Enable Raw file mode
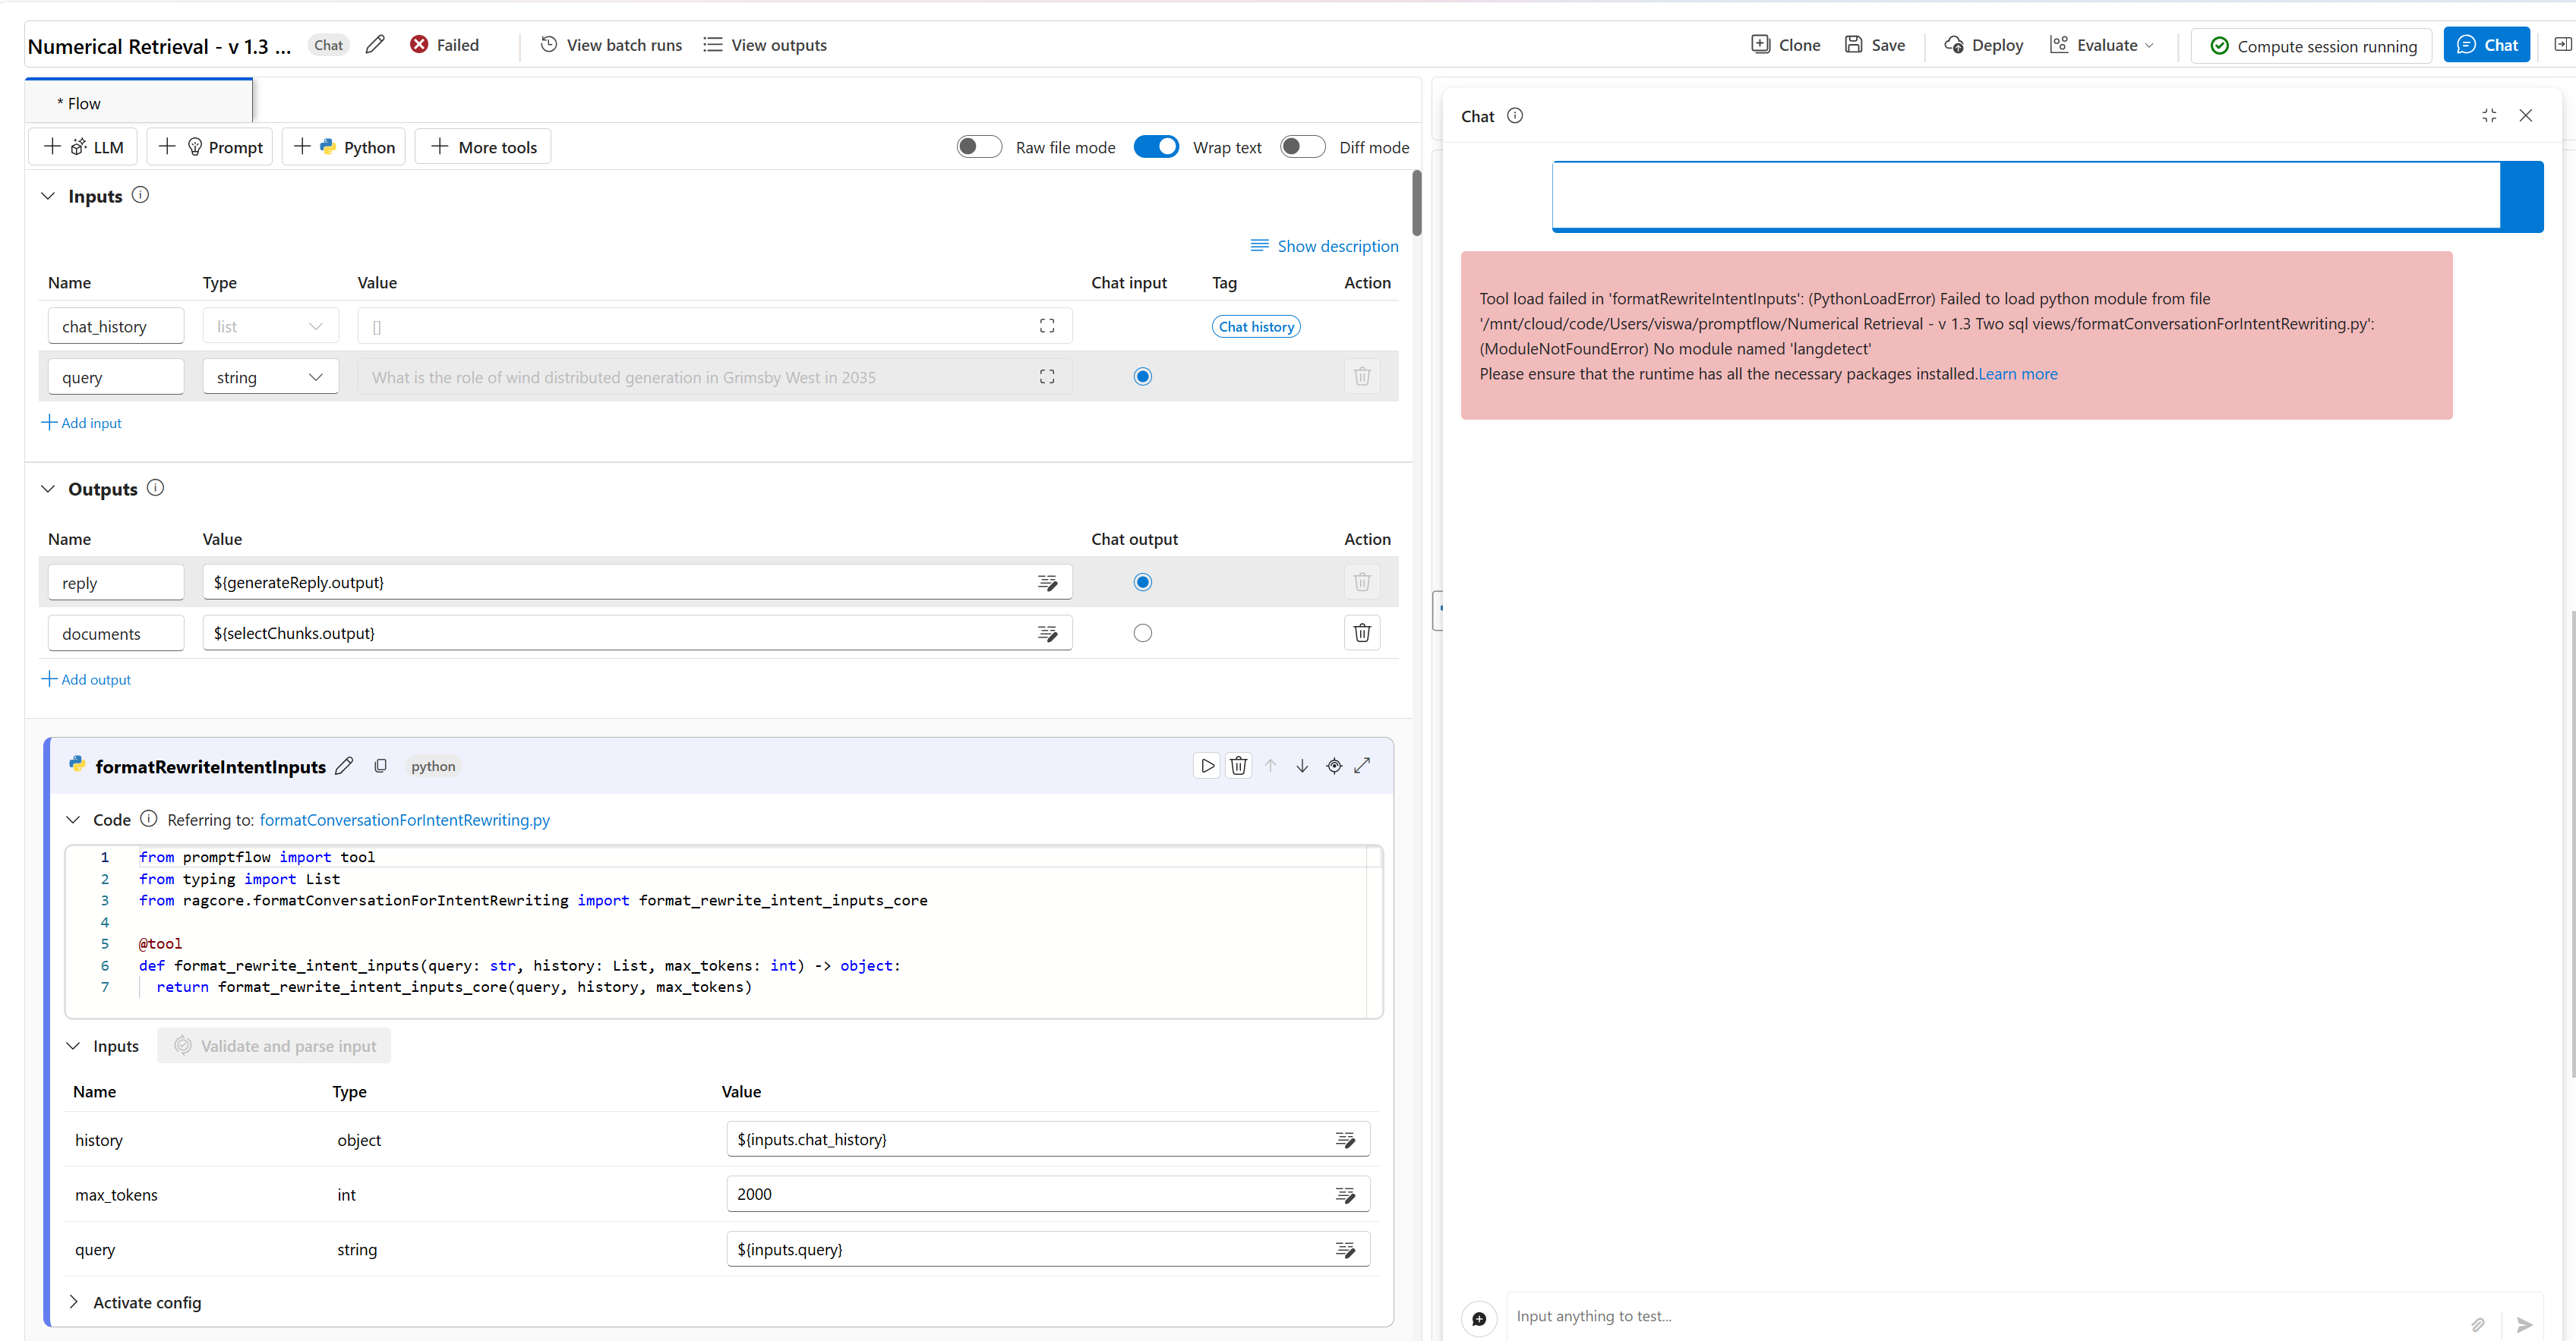The width and height of the screenshot is (2576, 1341). (x=979, y=146)
